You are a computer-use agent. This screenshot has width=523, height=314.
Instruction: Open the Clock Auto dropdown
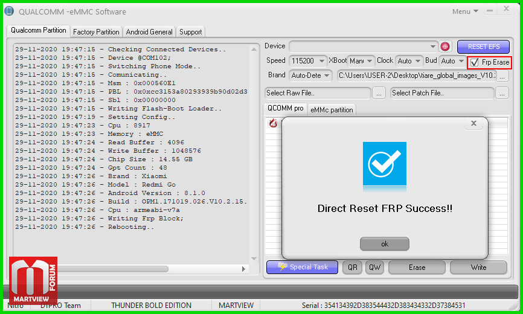click(x=409, y=60)
